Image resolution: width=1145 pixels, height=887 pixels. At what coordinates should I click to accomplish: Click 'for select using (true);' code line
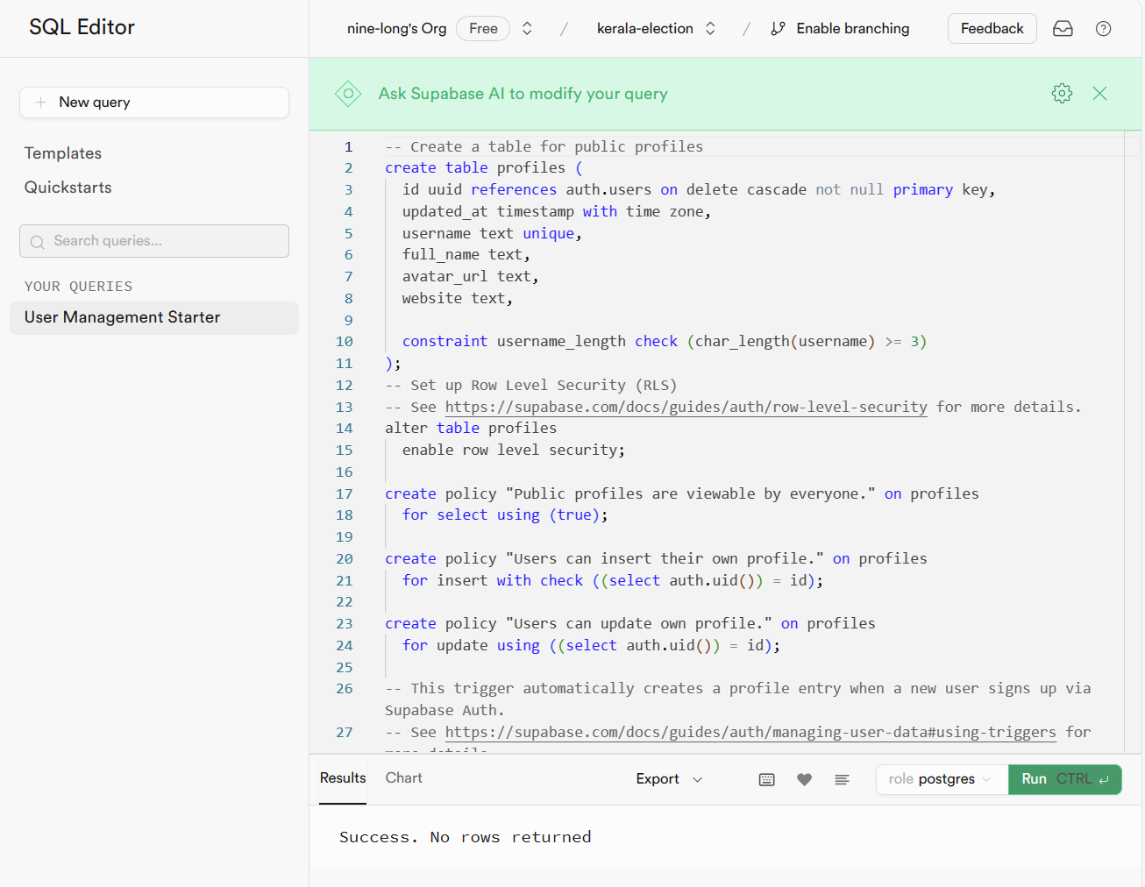505,514
